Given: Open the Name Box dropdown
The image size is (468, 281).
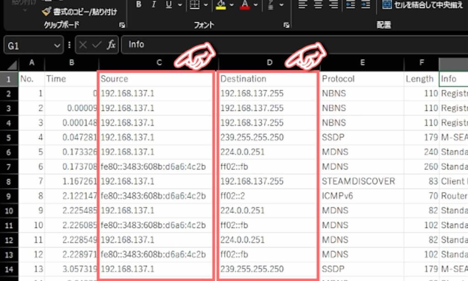Looking at the screenshot, I should coord(57,45).
